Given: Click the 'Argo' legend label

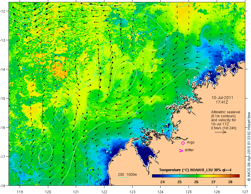Looking at the screenshot, I should 191,142.
